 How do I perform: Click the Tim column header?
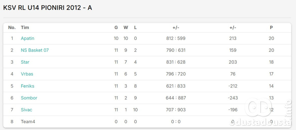click(25, 27)
